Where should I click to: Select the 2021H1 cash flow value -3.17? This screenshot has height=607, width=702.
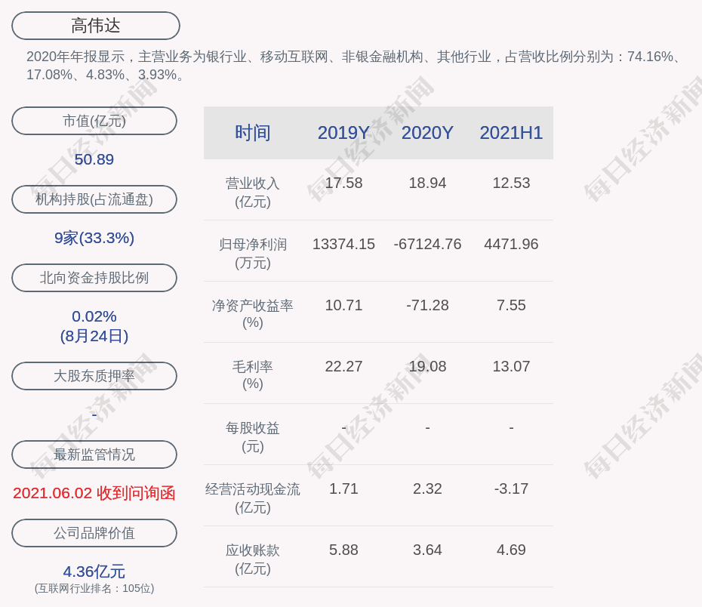[511, 488]
